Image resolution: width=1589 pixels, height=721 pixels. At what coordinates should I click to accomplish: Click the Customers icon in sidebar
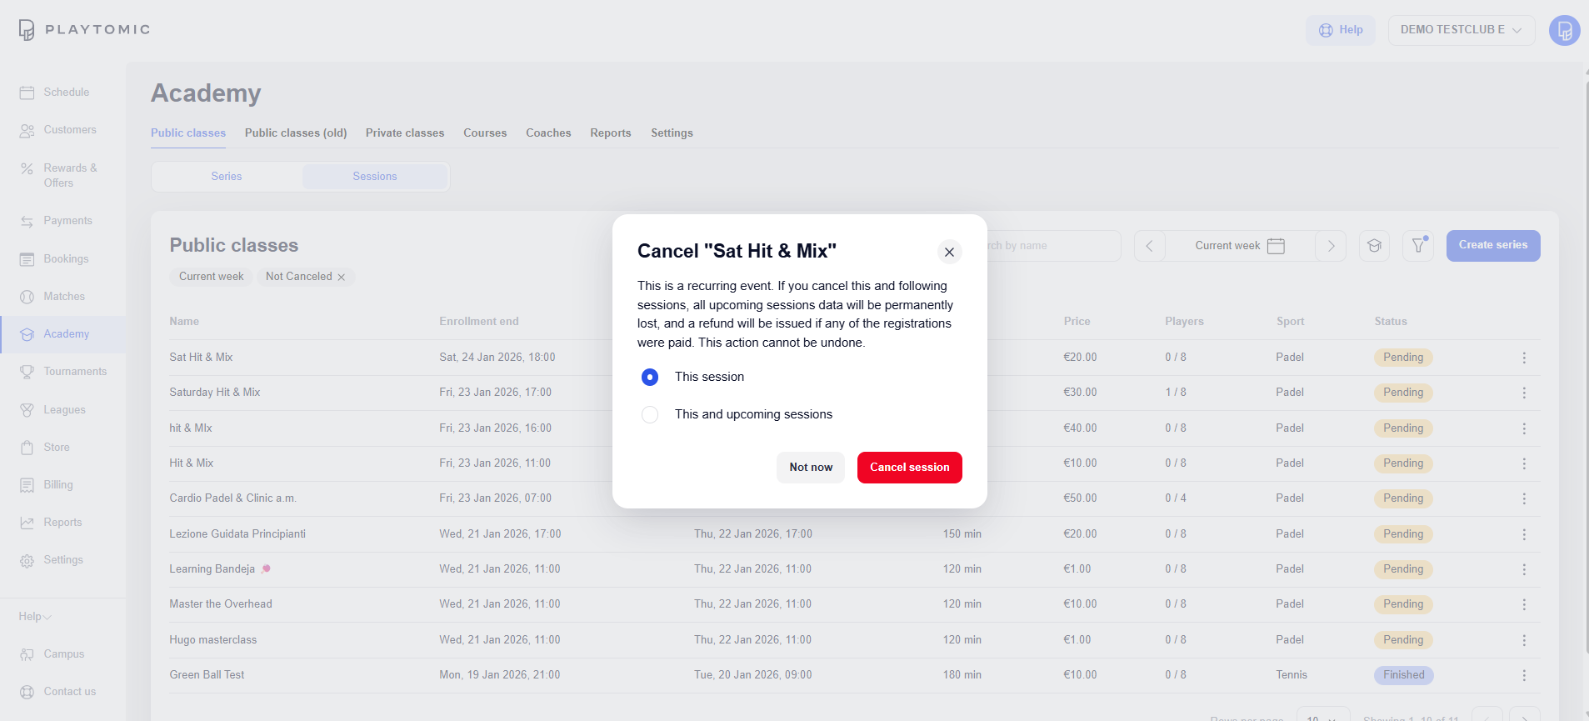point(27,130)
